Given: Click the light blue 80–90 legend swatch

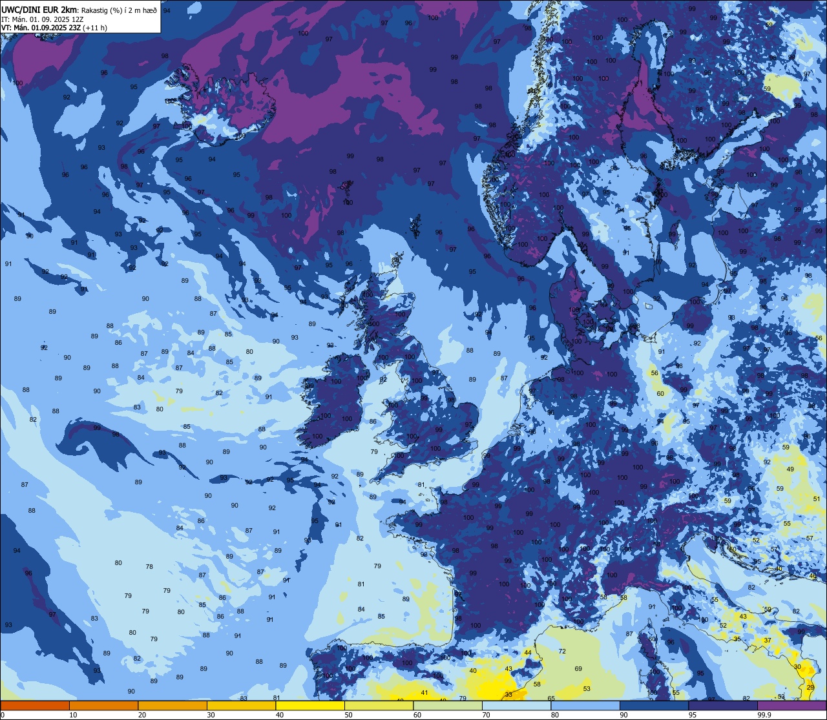Looking at the screenshot, I should (x=585, y=706).
